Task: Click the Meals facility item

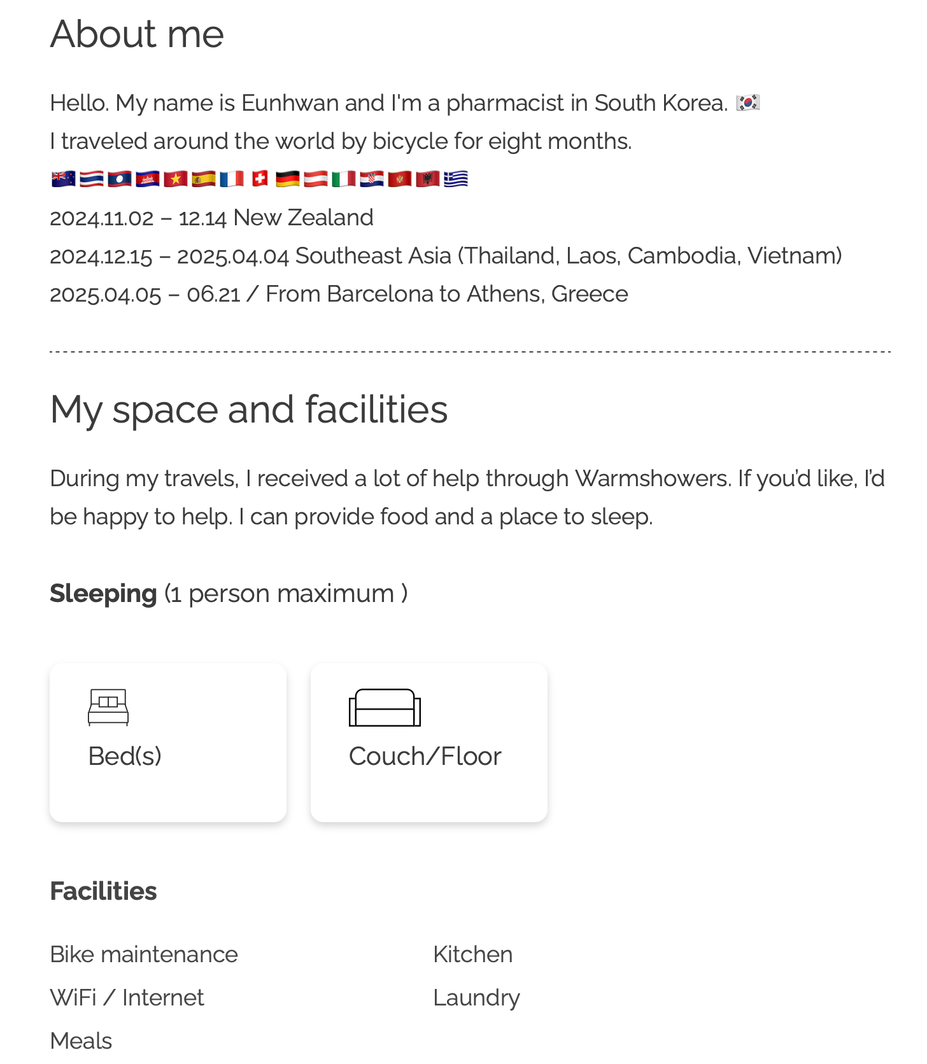Action: point(81,1041)
